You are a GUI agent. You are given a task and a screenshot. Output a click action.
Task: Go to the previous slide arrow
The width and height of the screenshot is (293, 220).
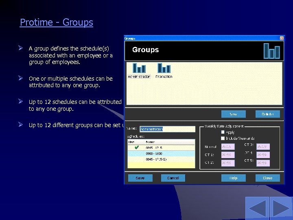point(258,208)
